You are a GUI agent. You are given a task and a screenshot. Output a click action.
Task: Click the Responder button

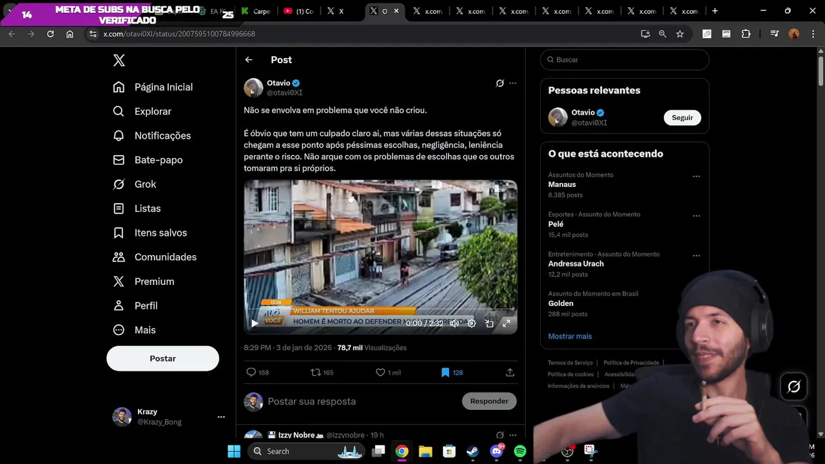489,401
